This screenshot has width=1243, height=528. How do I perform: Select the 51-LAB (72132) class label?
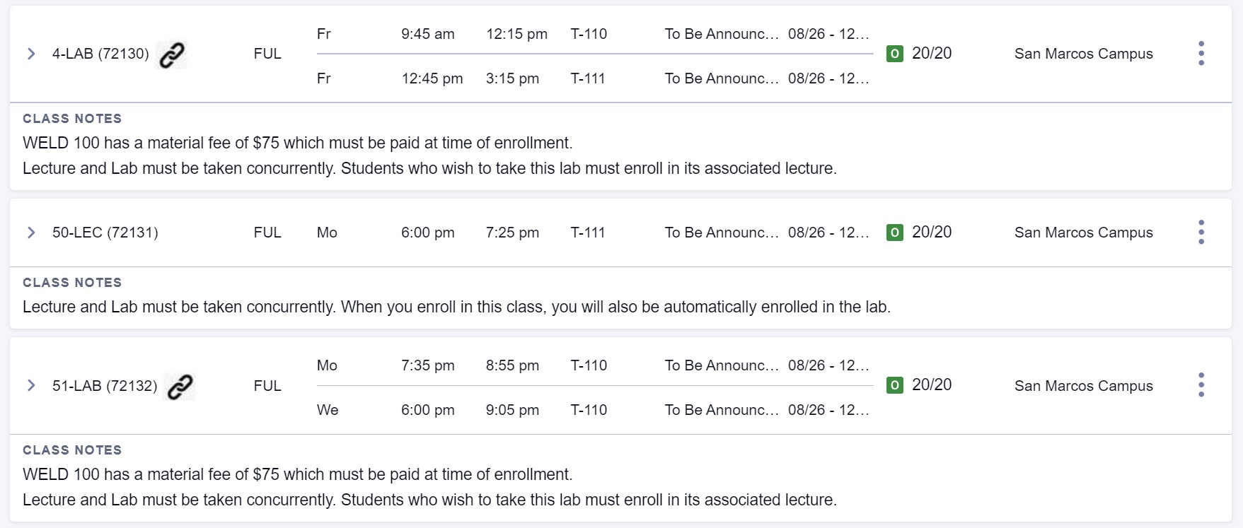[105, 386]
